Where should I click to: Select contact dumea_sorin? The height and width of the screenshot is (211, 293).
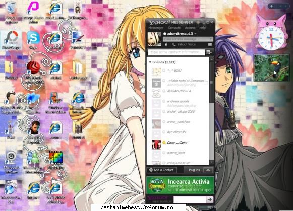tap(178, 155)
